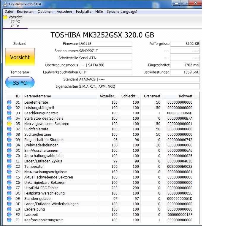
Task: Click the Eingeschaltet field 1702 mal
Action: click(185, 65)
